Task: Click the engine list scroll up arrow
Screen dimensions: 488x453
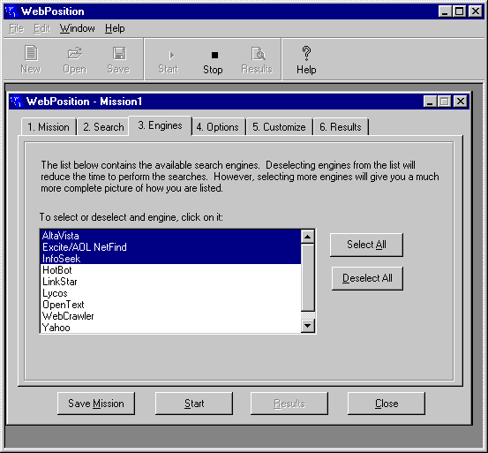Action: 308,237
